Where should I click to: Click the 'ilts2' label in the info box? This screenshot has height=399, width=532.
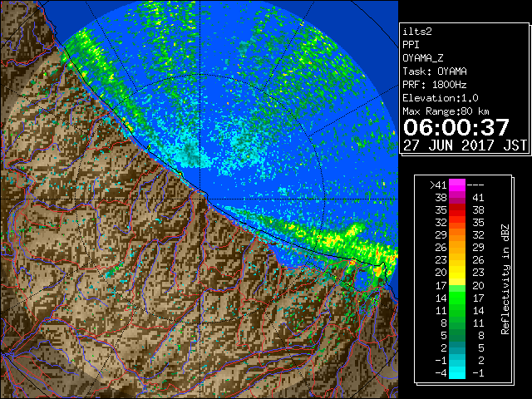(417, 32)
